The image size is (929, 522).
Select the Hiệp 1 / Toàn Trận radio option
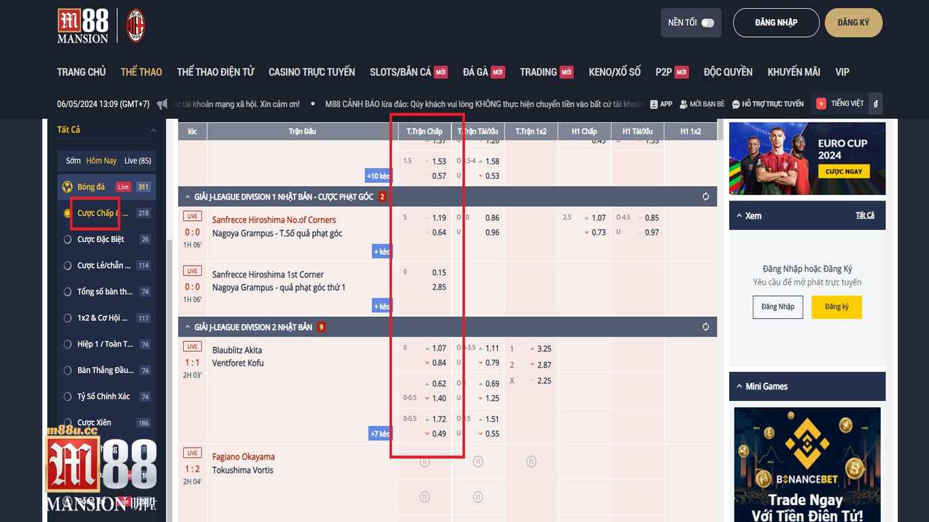pos(67,344)
